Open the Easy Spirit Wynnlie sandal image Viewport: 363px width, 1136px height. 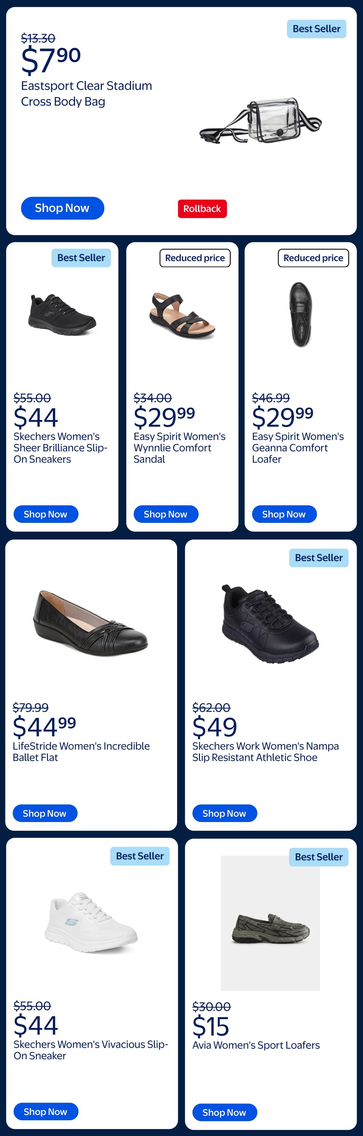[x=182, y=316]
